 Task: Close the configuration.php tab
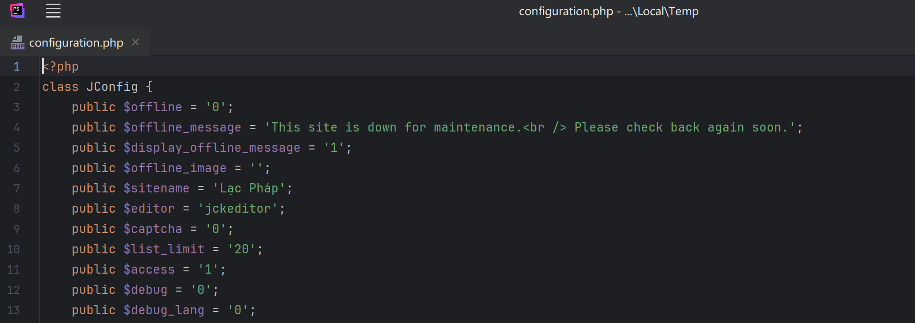135,42
